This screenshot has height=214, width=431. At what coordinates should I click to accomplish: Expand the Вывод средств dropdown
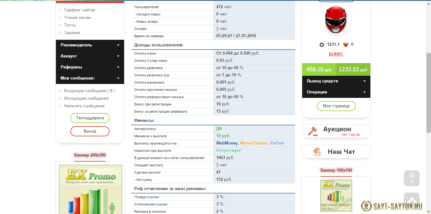point(336,81)
